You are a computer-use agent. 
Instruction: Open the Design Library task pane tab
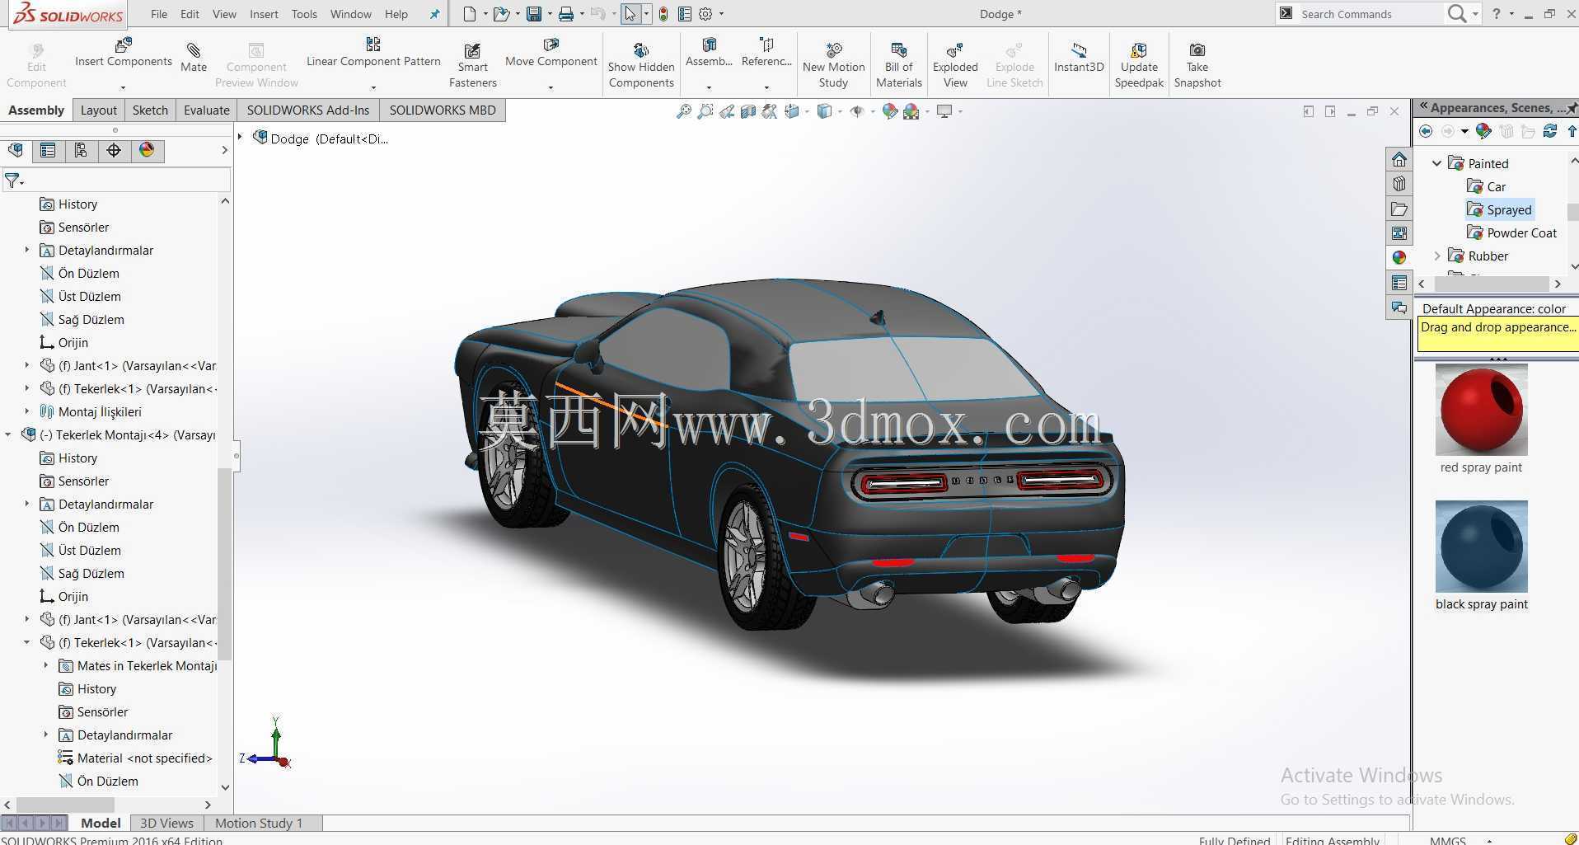point(1399,184)
